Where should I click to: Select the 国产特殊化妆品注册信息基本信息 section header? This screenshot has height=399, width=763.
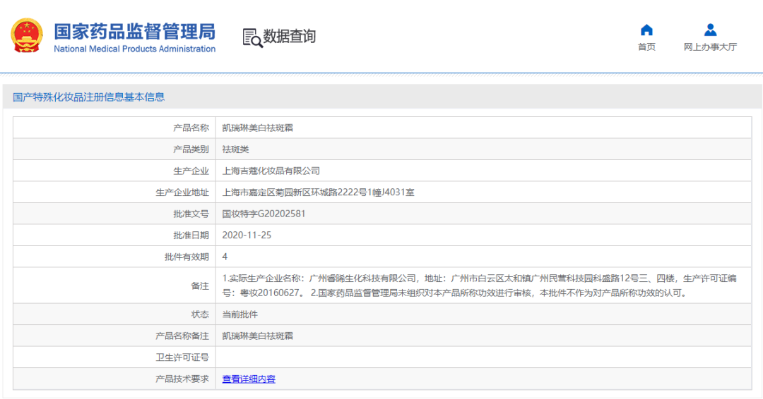click(x=89, y=97)
